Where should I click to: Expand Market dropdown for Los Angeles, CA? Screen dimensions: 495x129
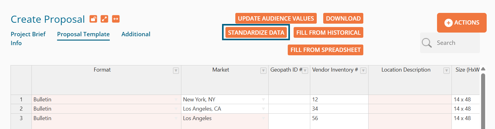263,109
